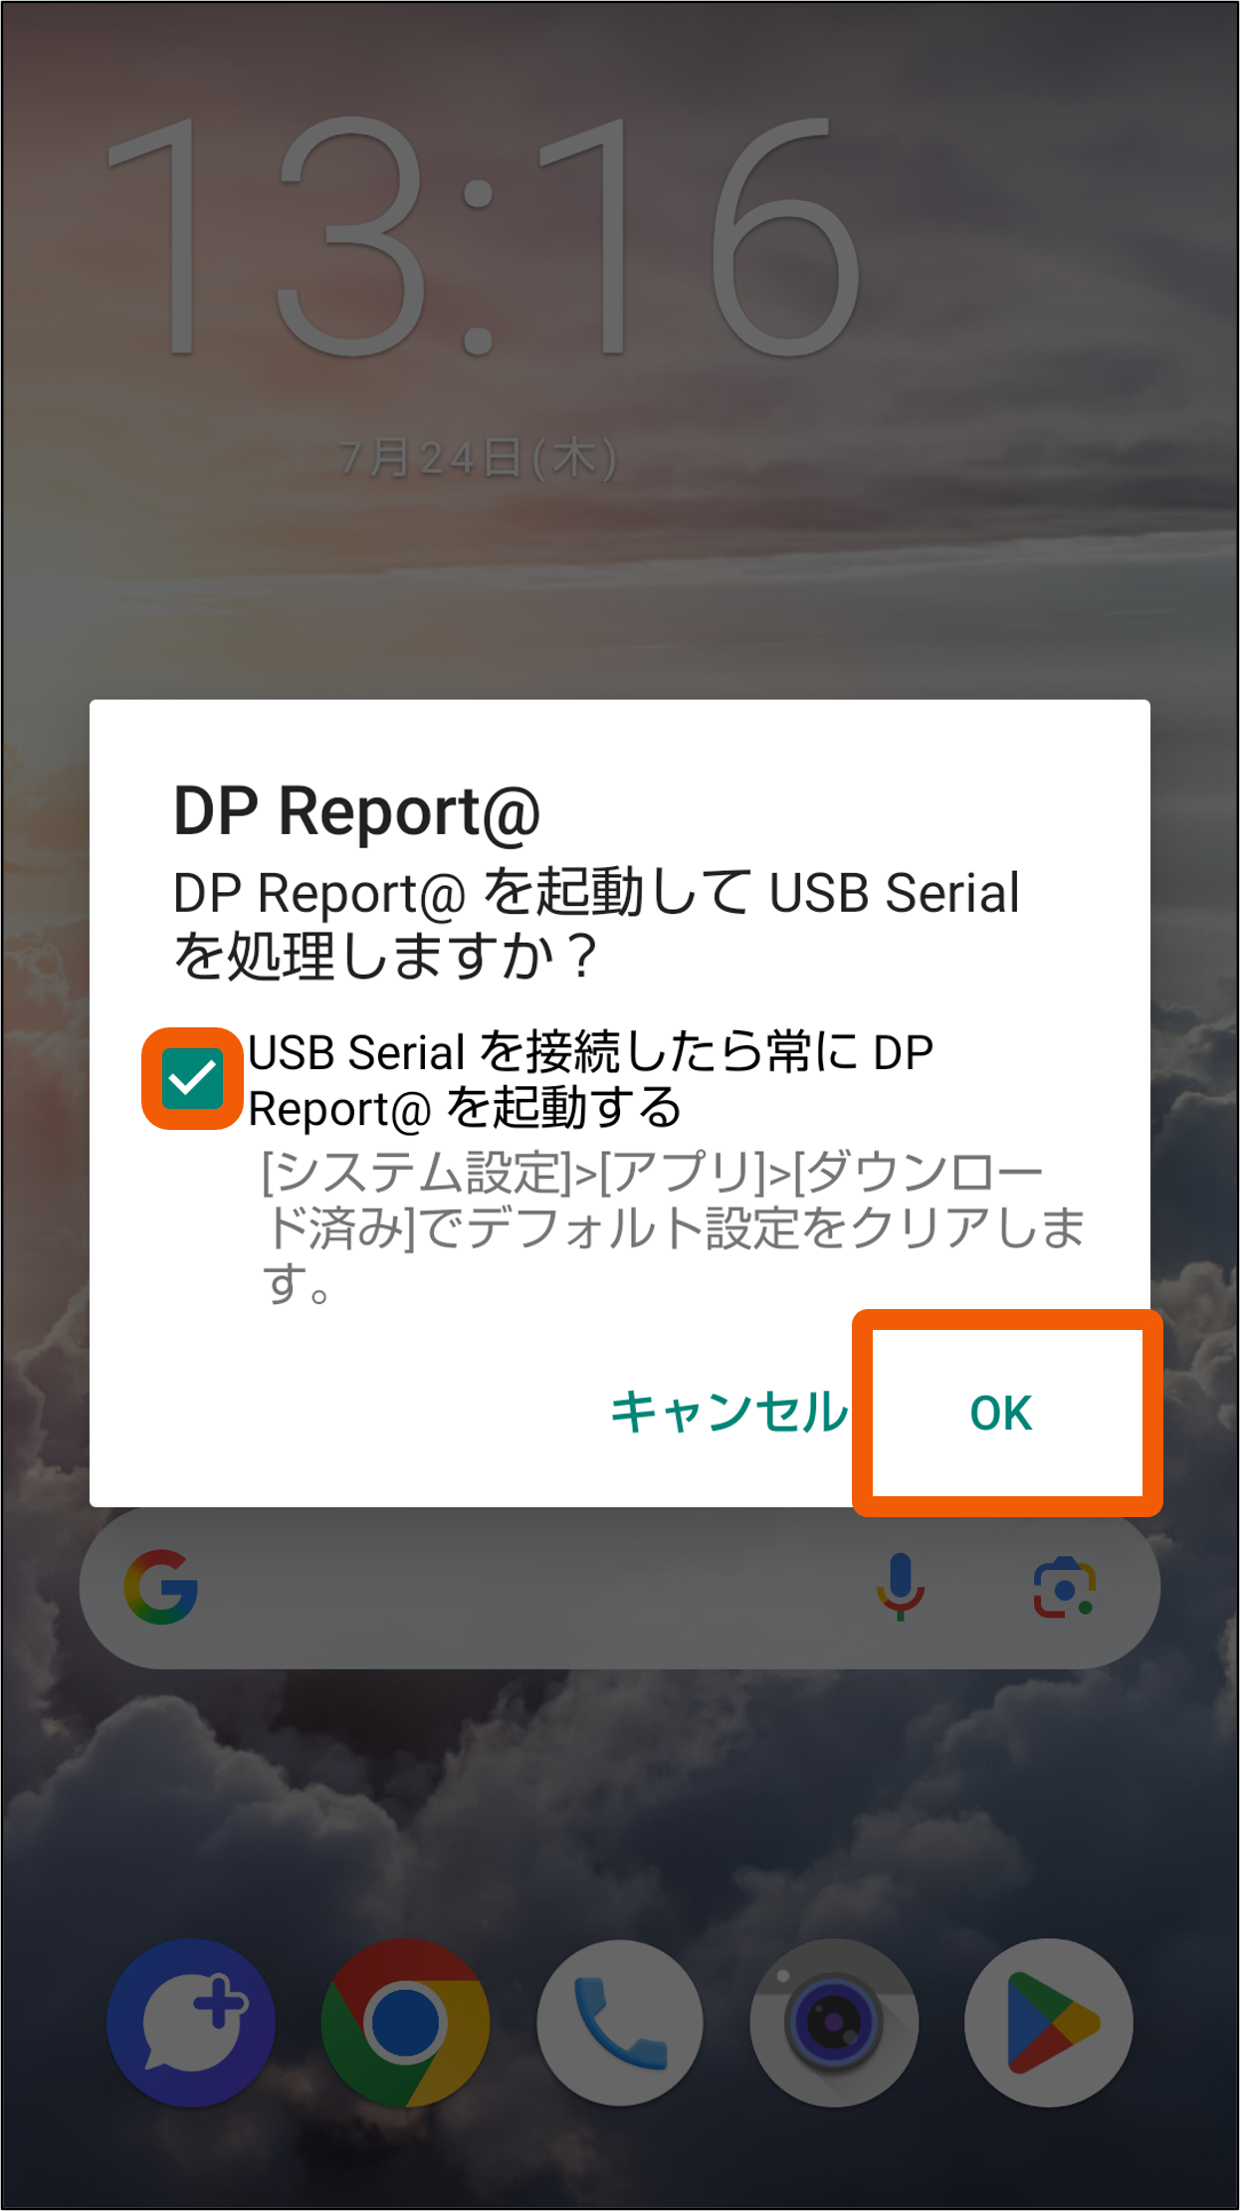This screenshot has width=1240, height=2211.
Task: Open the Google Play Store app
Action: 1049,2023
